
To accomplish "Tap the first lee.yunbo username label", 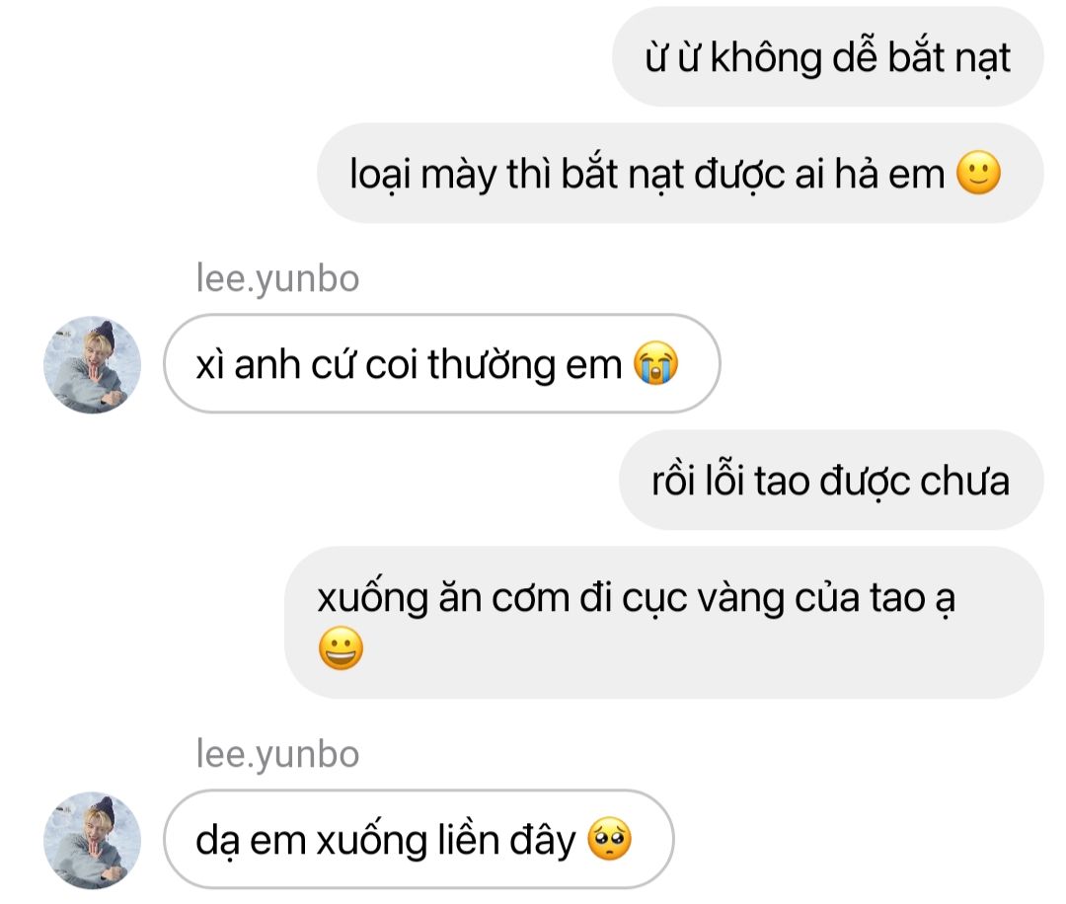I will (x=277, y=278).
